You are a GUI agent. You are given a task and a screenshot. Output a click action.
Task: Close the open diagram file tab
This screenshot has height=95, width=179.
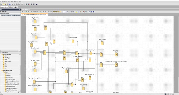[x=47, y=15]
